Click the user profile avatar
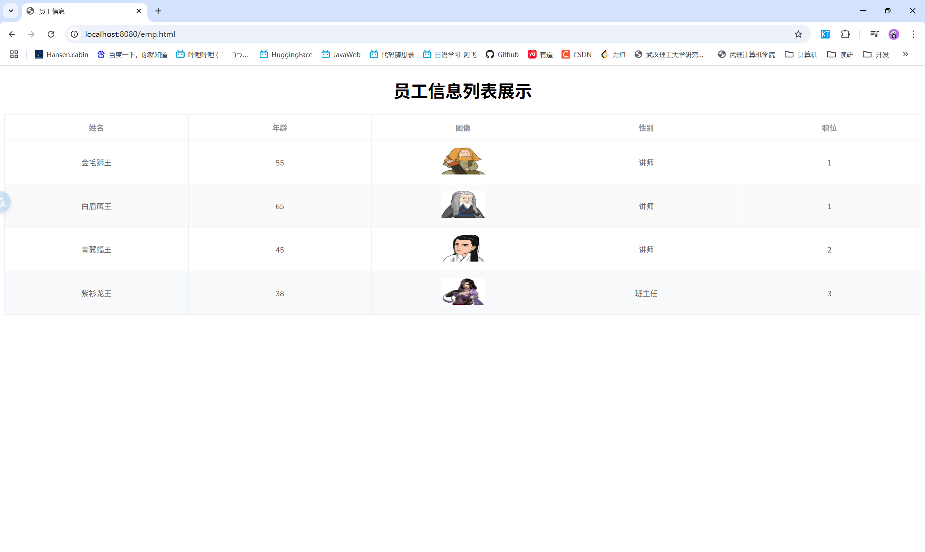Screen dimensions: 925x552 click(x=894, y=34)
